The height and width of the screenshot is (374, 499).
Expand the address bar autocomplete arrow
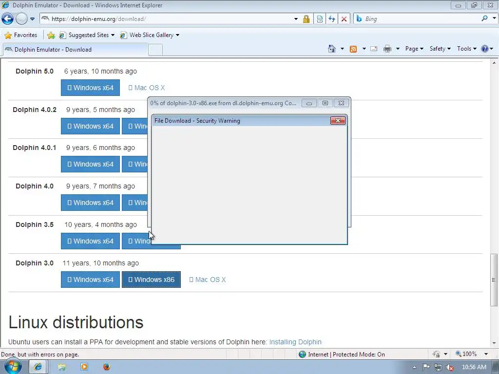[x=296, y=19]
